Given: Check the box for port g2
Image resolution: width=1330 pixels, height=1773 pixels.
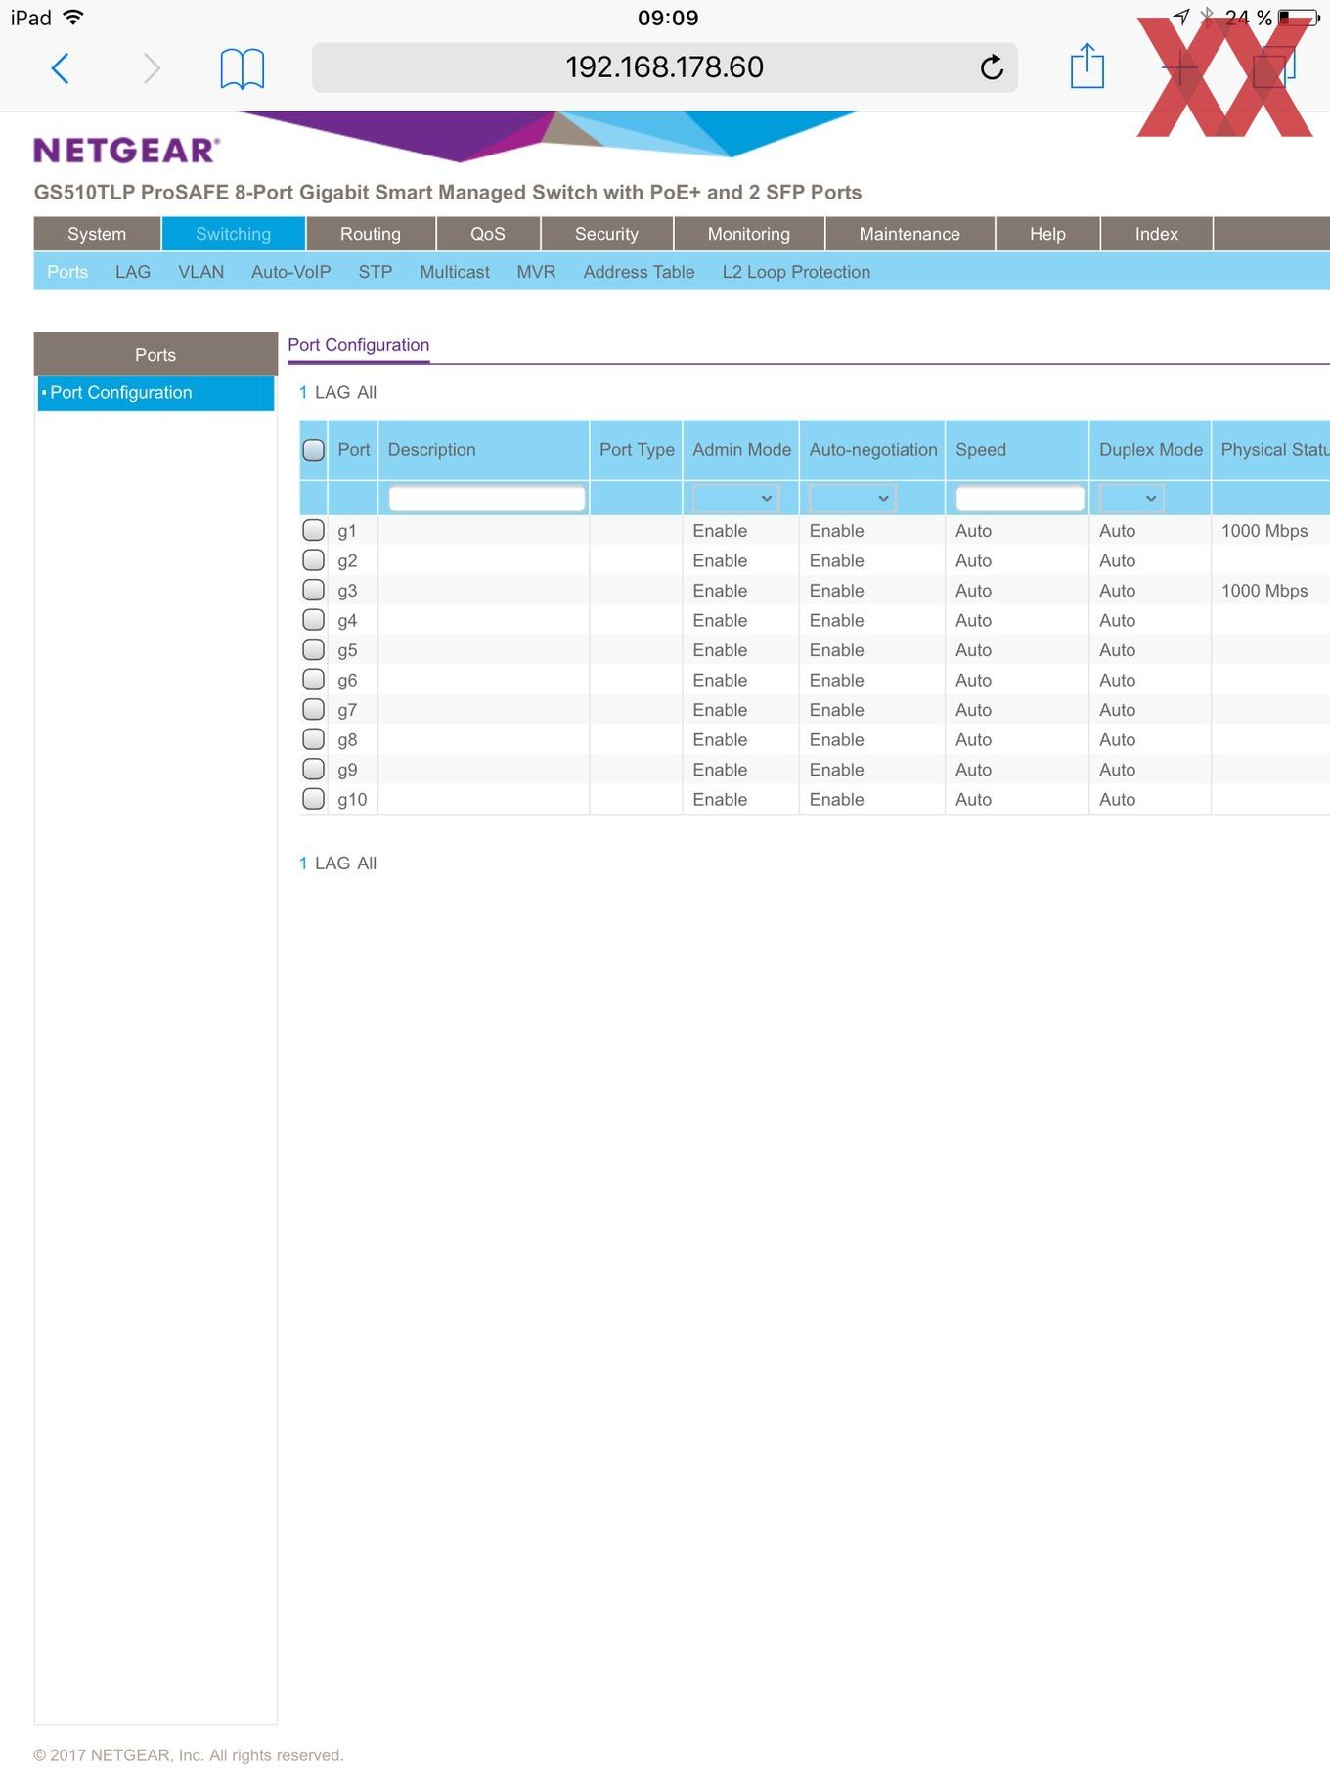Looking at the screenshot, I should [x=313, y=560].
